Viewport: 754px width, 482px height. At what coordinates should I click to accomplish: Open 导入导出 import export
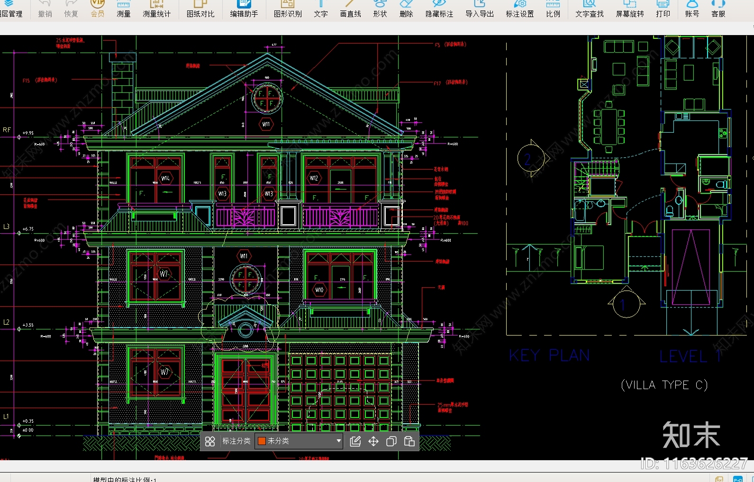tap(480, 9)
